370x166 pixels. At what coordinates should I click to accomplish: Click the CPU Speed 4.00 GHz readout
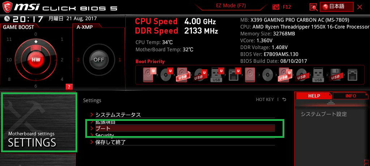[x=175, y=21]
